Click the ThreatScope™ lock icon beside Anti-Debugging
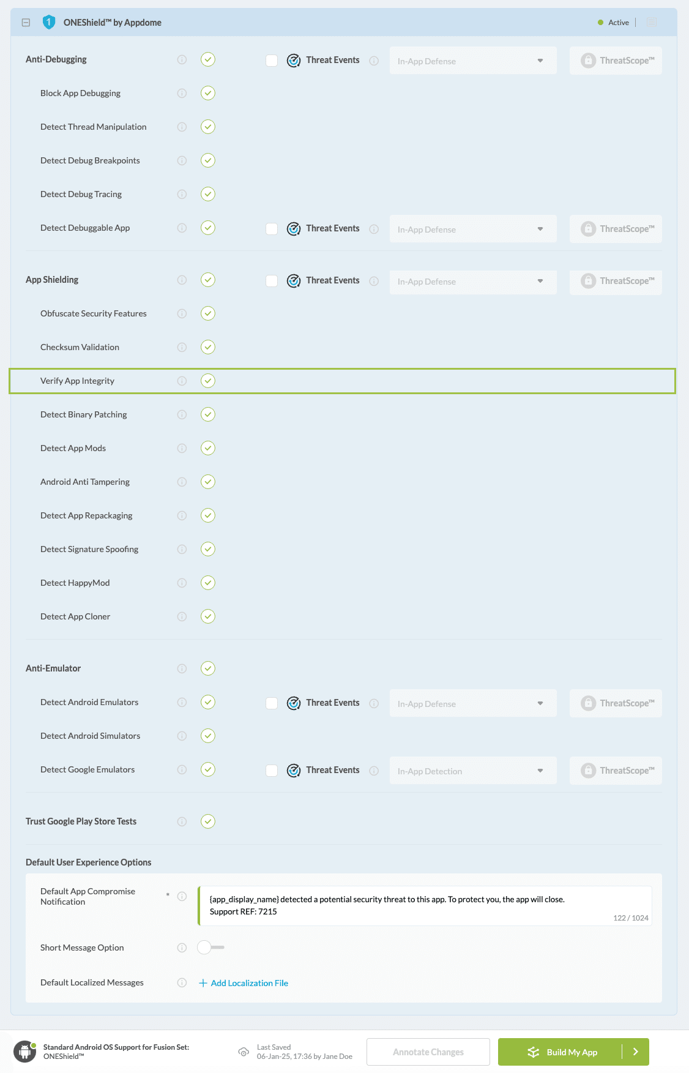Image resolution: width=689 pixels, height=1073 pixels. 588,60
